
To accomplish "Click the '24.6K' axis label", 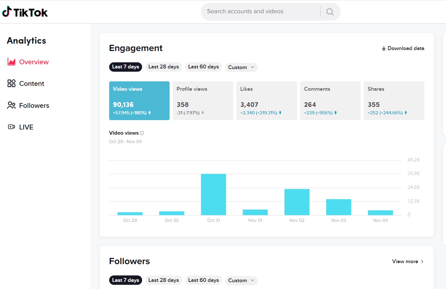I will (413, 187).
